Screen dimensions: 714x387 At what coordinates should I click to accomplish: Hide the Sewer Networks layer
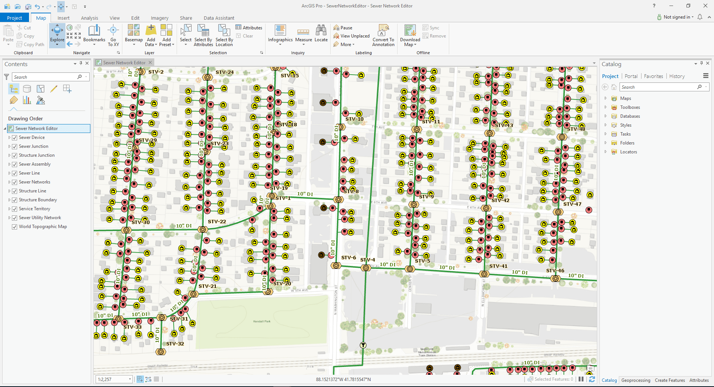point(15,182)
